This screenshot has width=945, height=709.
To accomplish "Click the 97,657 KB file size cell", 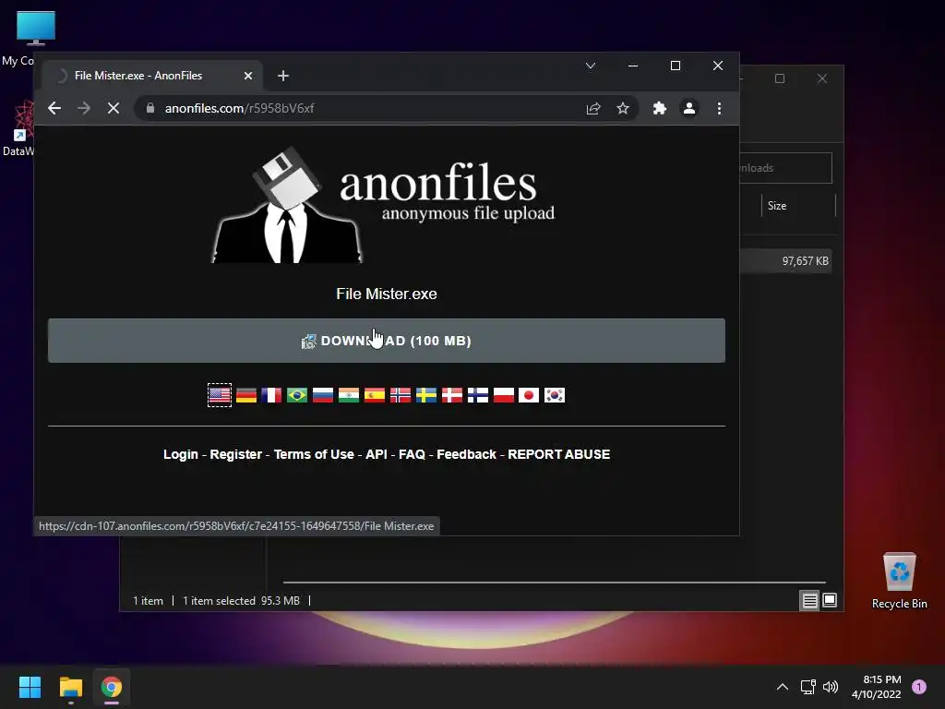I will (805, 261).
